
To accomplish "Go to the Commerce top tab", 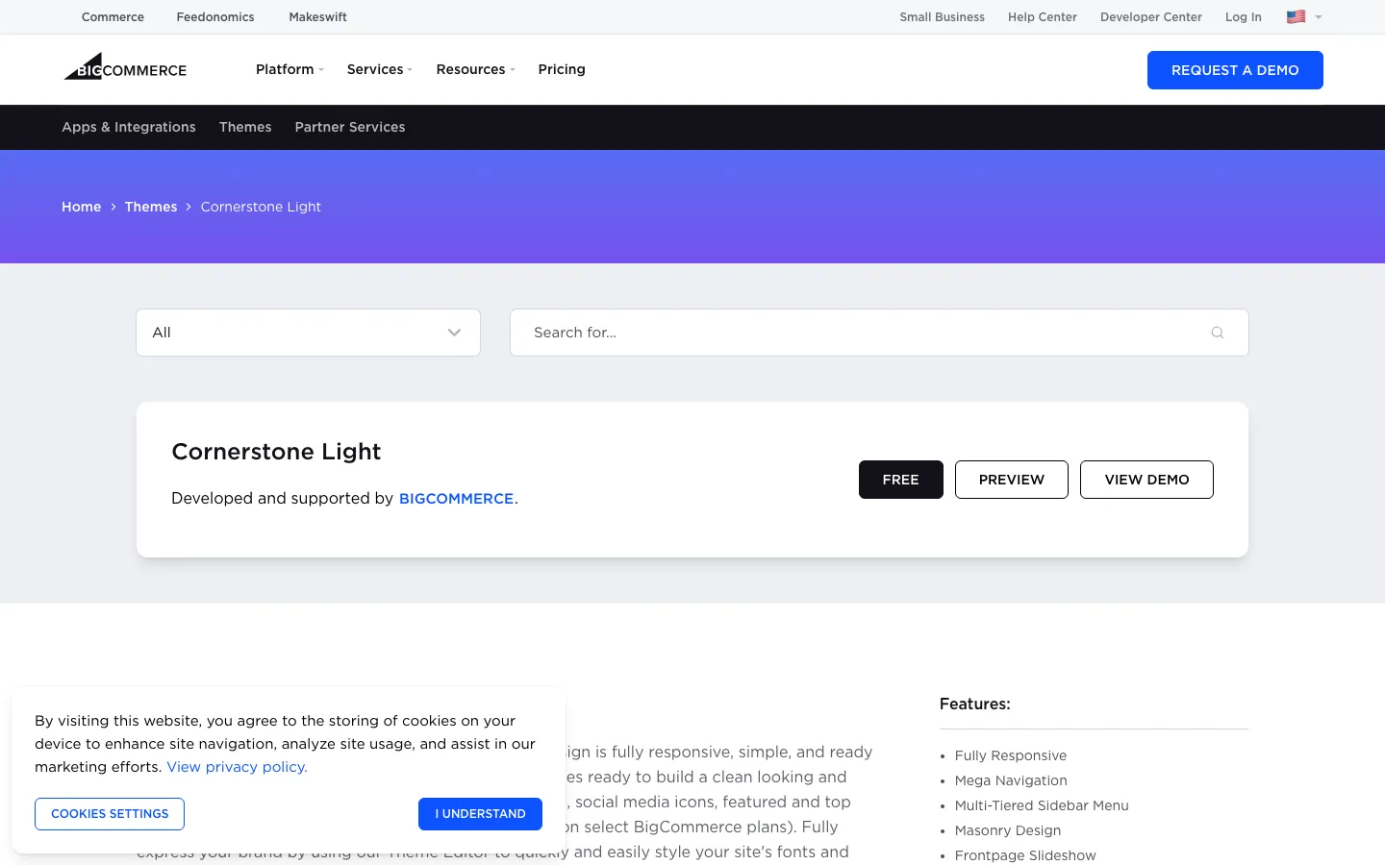I will [113, 17].
